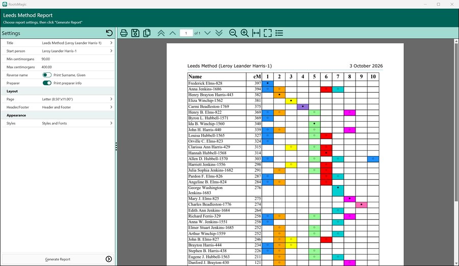The width and height of the screenshot is (459, 266).
Task: Open Page size options chevron
Action: click(111, 99)
